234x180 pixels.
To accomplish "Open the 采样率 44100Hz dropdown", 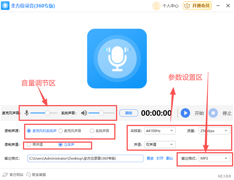I will 160,131.
